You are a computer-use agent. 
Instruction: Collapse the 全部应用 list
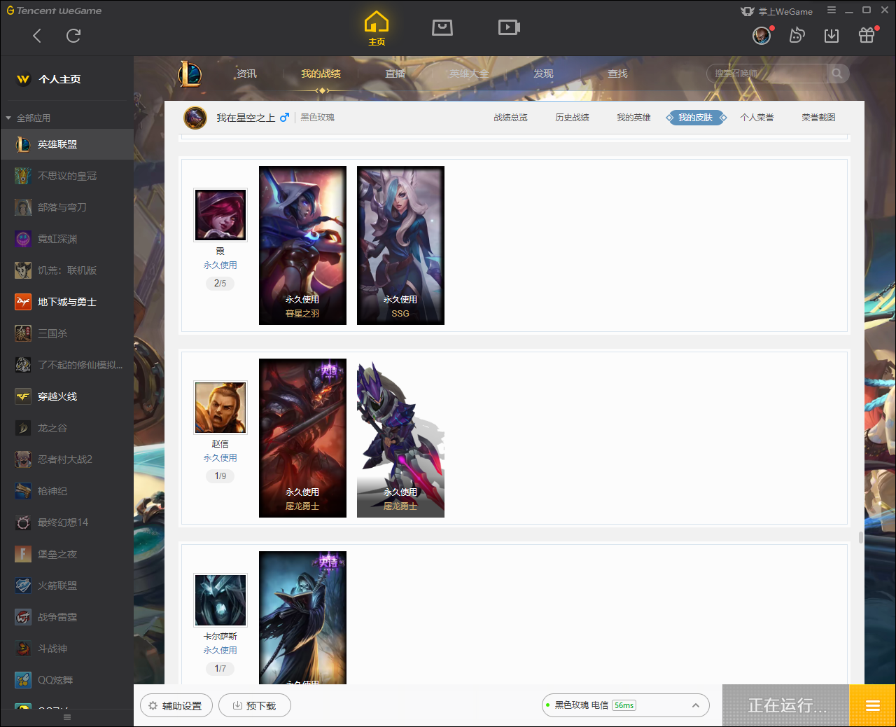pos(8,118)
